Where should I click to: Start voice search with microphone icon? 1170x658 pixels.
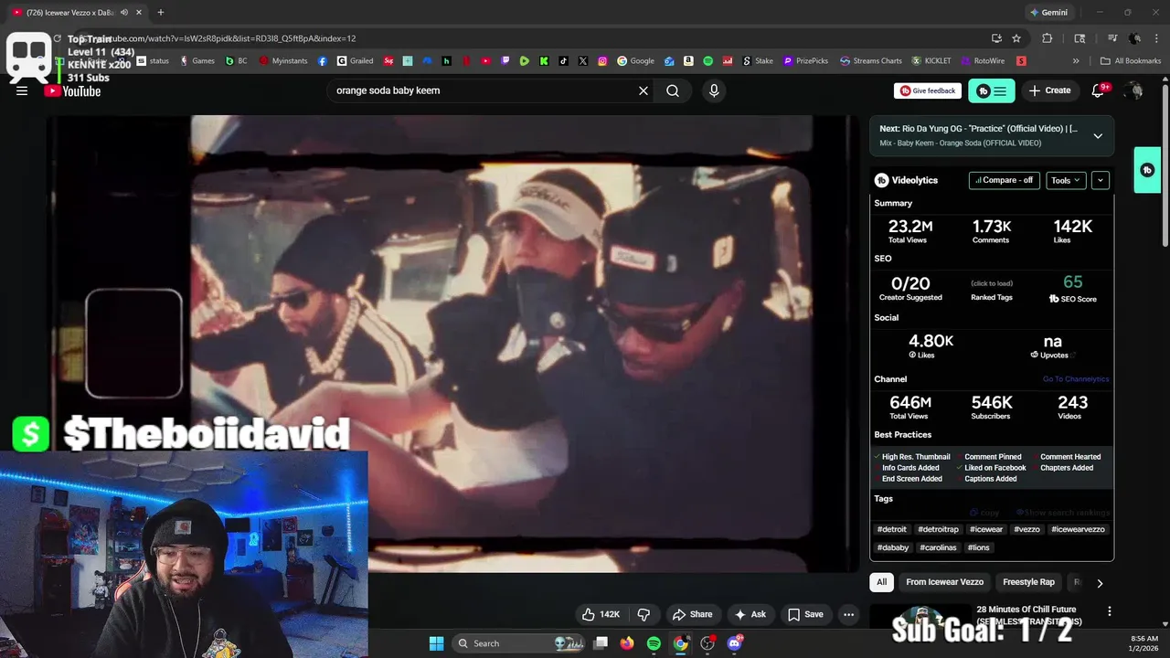tap(714, 90)
